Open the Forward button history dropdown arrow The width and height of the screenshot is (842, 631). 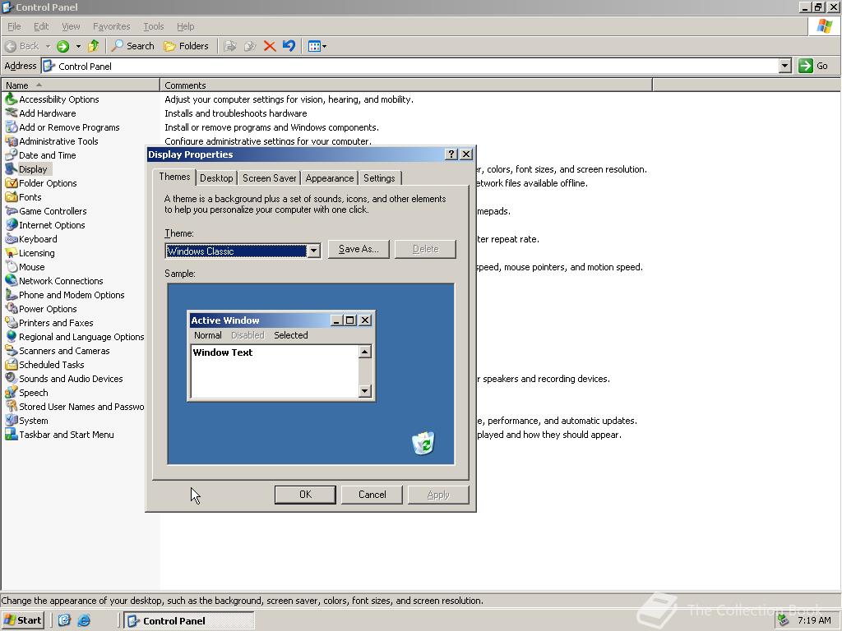pos(78,46)
